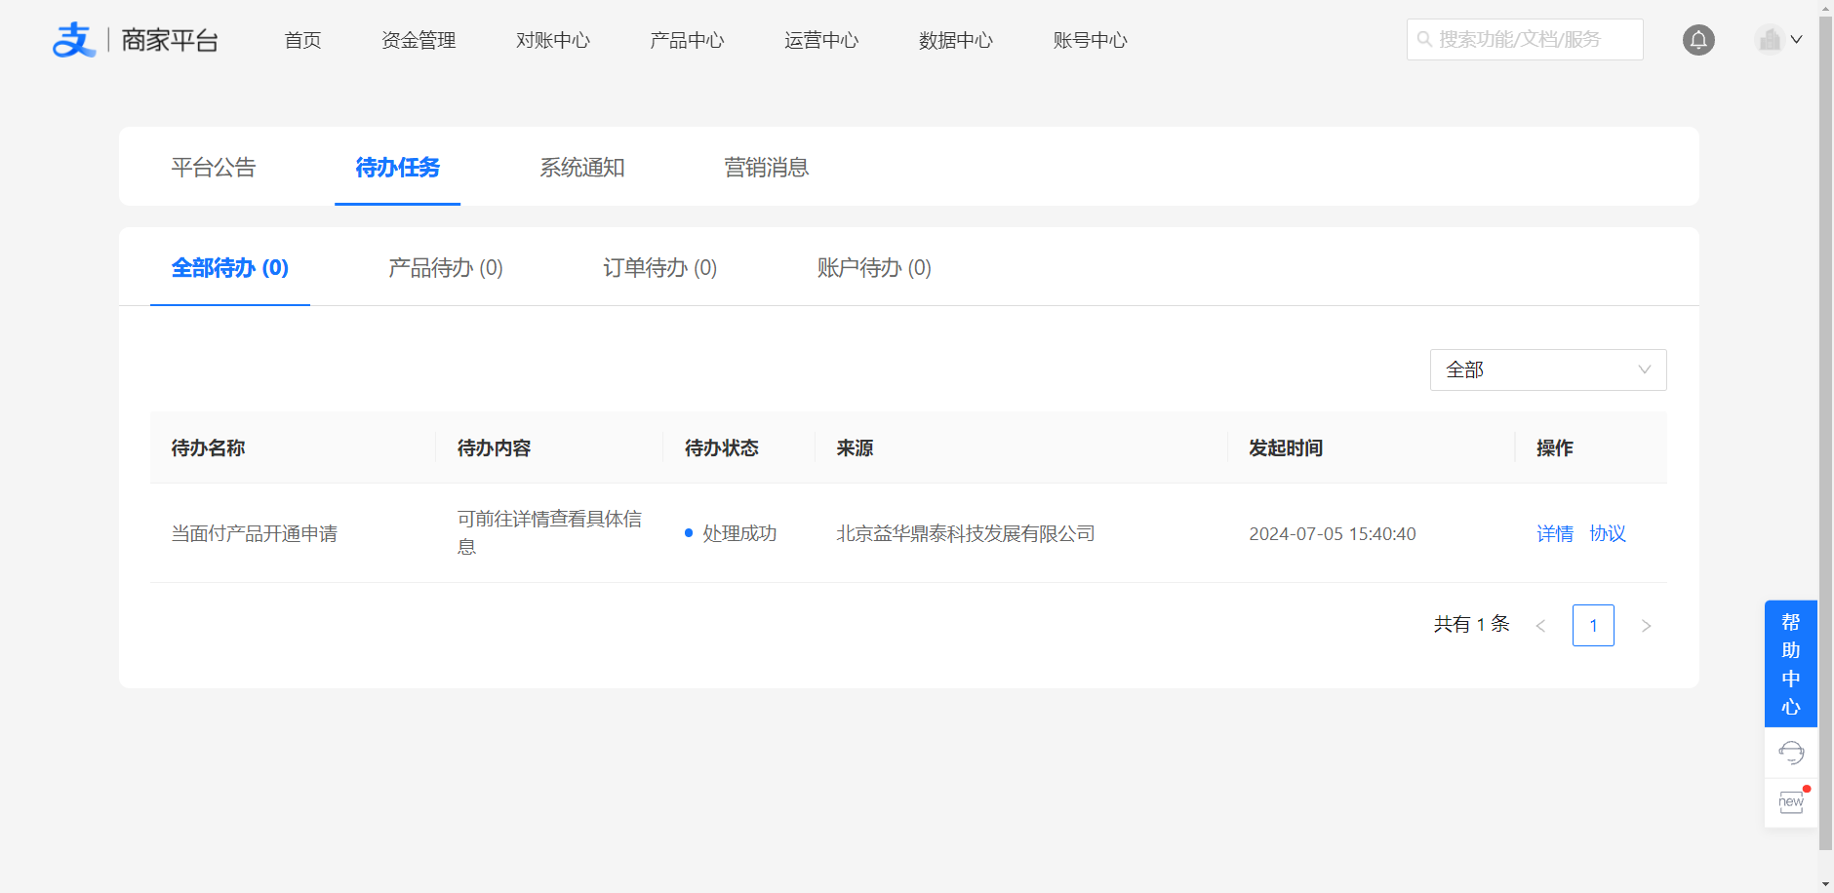The height and width of the screenshot is (893, 1834).
Task: Click the search magnifier icon
Action: coord(1424,40)
